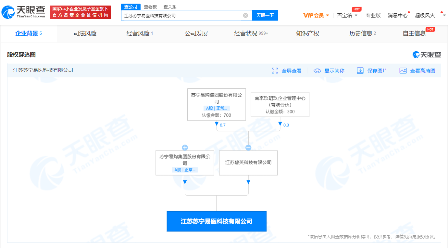Open the 公司发展 tab
The width and height of the screenshot is (448, 248).
196,33
